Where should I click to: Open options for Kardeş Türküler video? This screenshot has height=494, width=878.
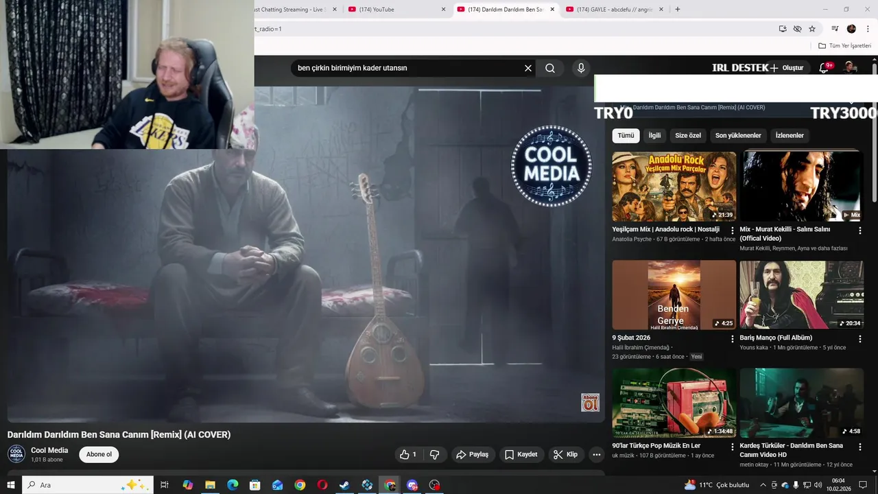[x=859, y=447]
